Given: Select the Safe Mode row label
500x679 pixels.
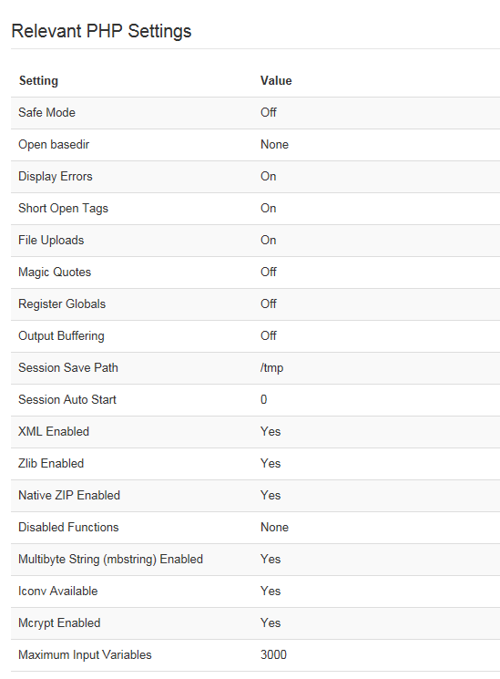Looking at the screenshot, I should [x=46, y=113].
